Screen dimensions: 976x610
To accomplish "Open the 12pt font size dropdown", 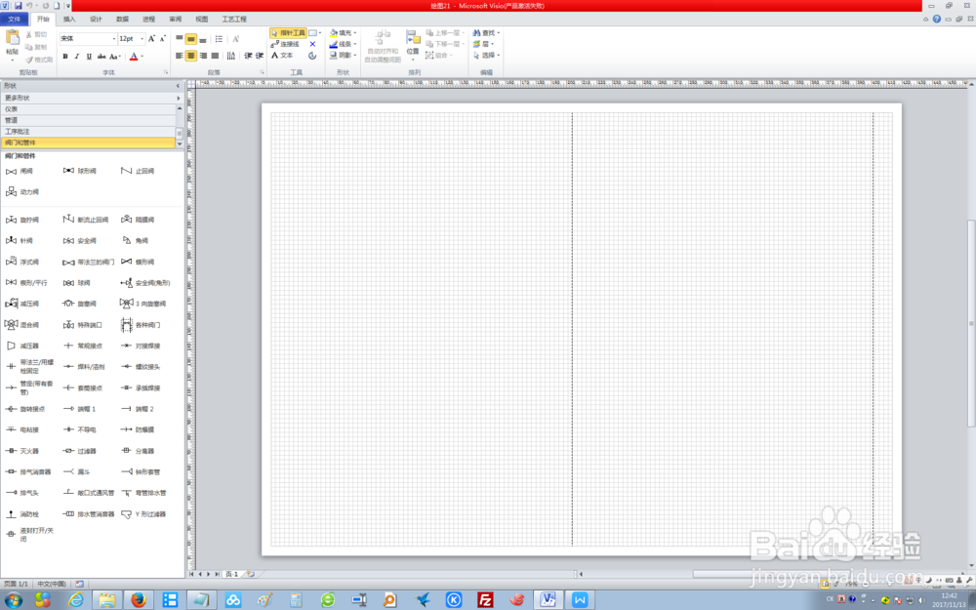I will click(142, 39).
